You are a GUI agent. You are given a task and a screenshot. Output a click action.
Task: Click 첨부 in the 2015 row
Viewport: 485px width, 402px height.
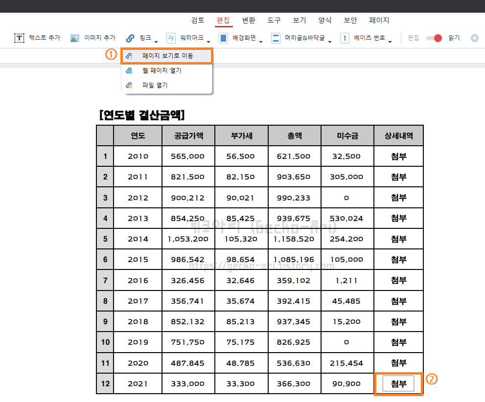tap(398, 260)
